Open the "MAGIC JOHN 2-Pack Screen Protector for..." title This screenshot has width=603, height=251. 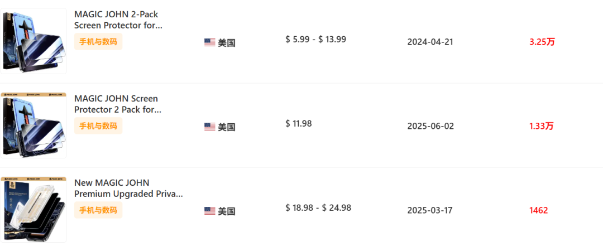pos(118,20)
